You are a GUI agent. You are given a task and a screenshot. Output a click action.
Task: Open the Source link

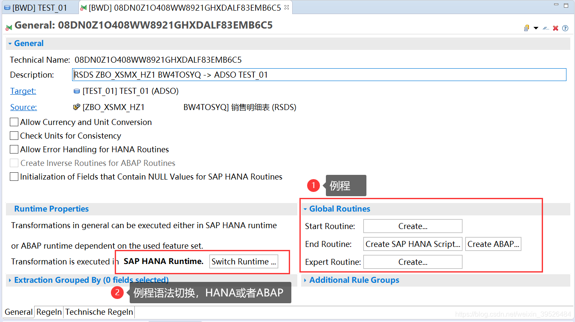coord(23,107)
